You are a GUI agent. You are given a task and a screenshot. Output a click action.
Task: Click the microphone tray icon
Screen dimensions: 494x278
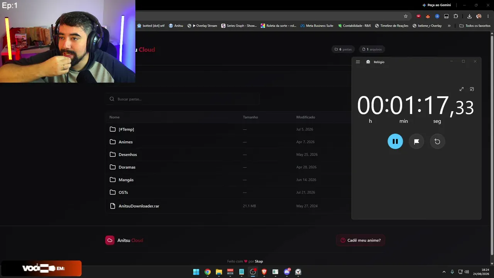[x=452, y=272]
